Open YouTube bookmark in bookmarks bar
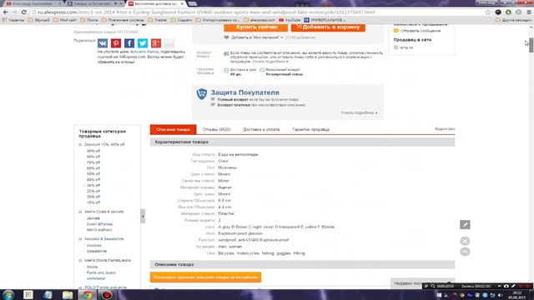 [x=290, y=20]
